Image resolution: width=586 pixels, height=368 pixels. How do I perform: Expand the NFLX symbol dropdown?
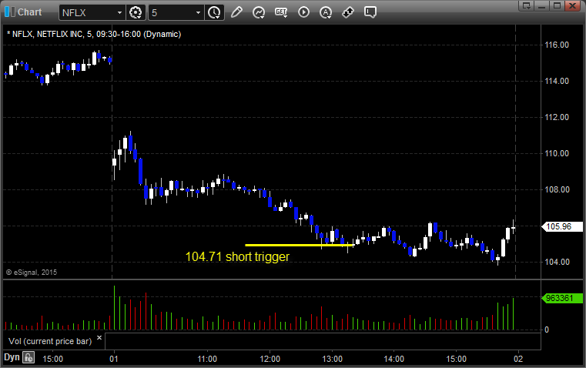[119, 12]
